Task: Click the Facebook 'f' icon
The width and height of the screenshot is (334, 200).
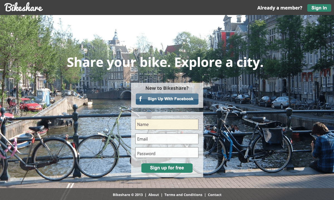Action: (x=141, y=99)
